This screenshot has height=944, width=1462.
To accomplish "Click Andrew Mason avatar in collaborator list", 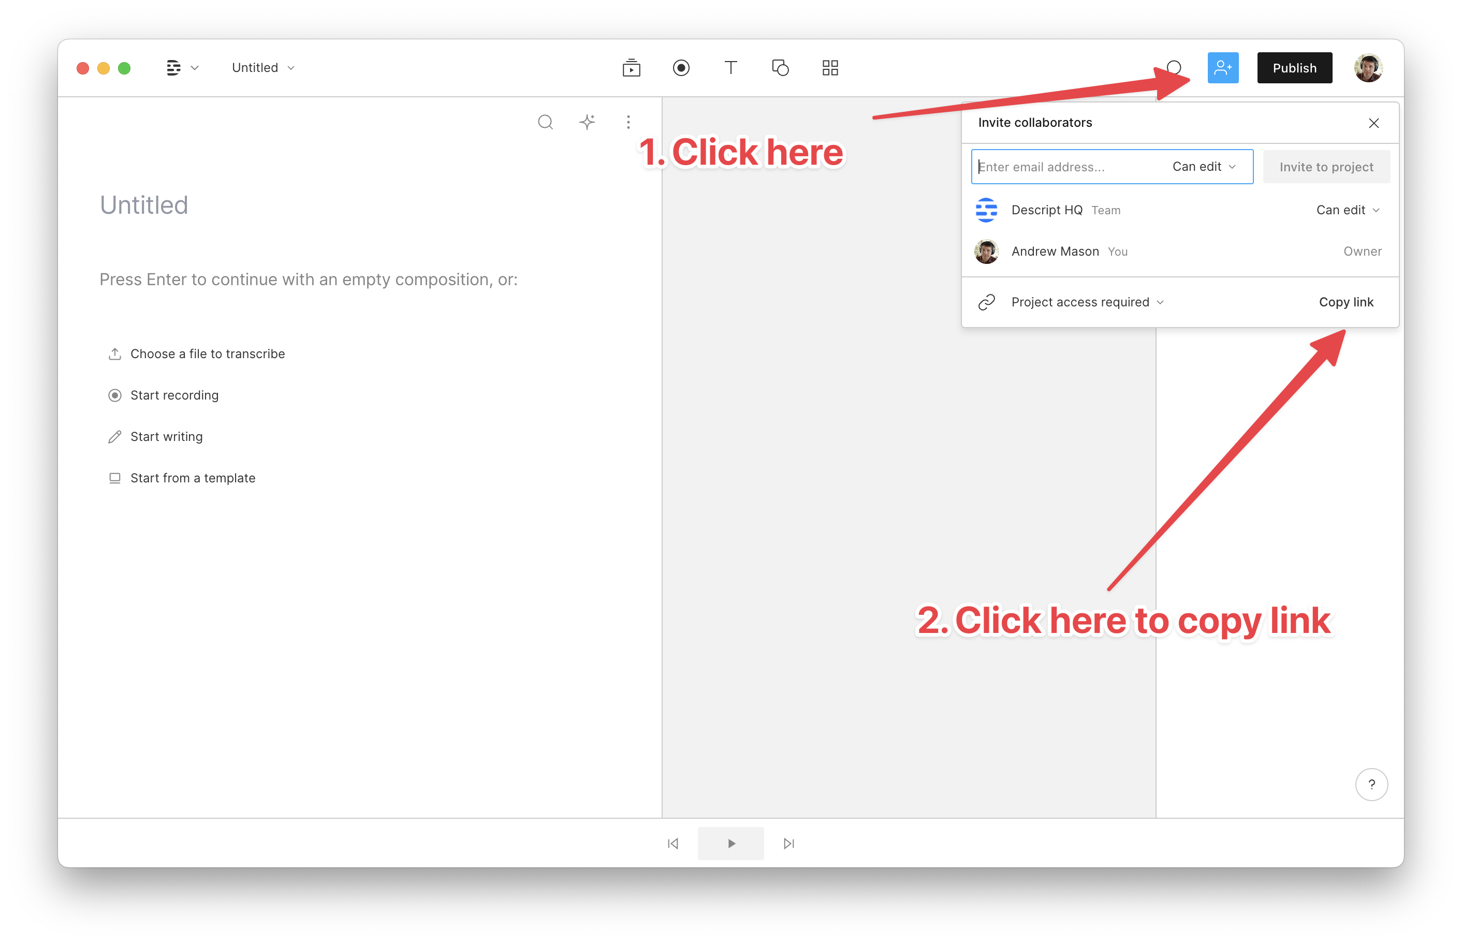I will pos(986,252).
